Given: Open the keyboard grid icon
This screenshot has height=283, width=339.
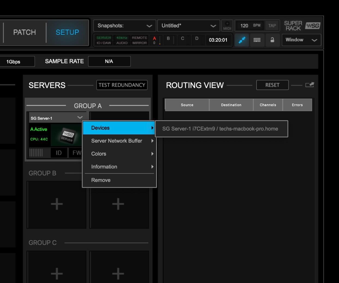Looking at the screenshot, I should [257, 40].
